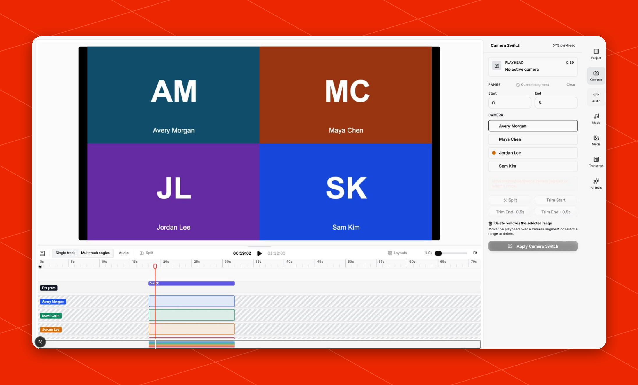638x385 pixels.
Task: Click the timeline start dot marker
Action: (40, 267)
